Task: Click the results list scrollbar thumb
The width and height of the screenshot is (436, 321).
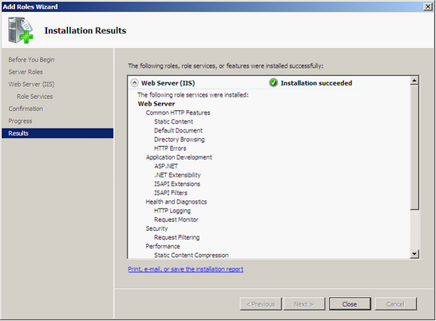Action: point(414,148)
